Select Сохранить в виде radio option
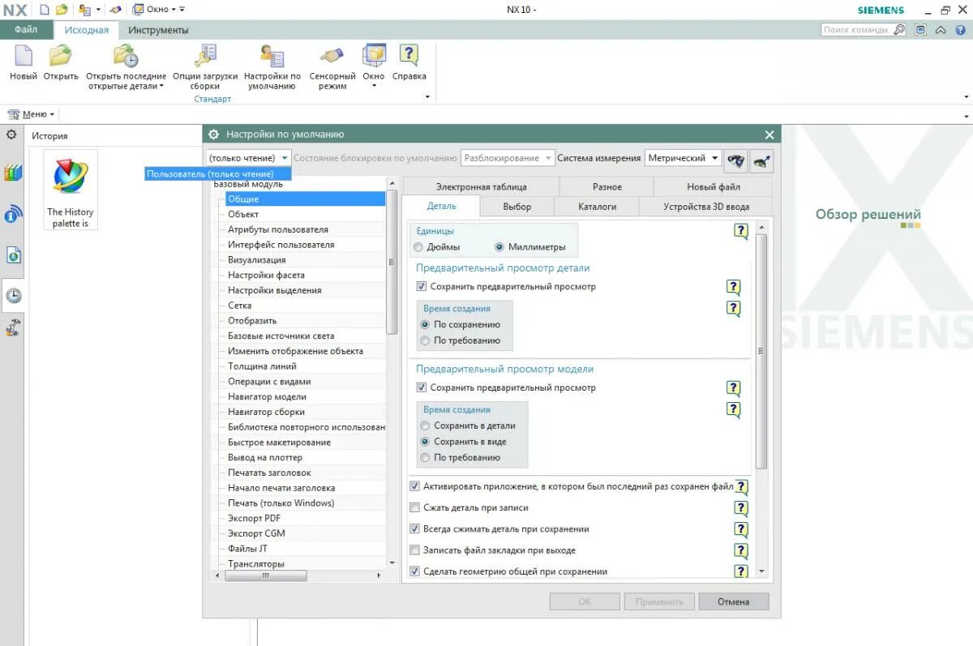Viewport: 973px width, 646px height. click(426, 442)
